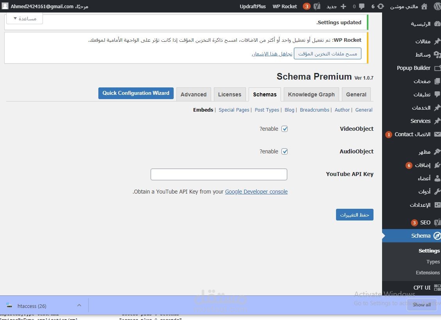The height and width of the screenshot is (320, 441).
Task: Click the Services pin icon in sidebar
Action: (x=437, y=121)
